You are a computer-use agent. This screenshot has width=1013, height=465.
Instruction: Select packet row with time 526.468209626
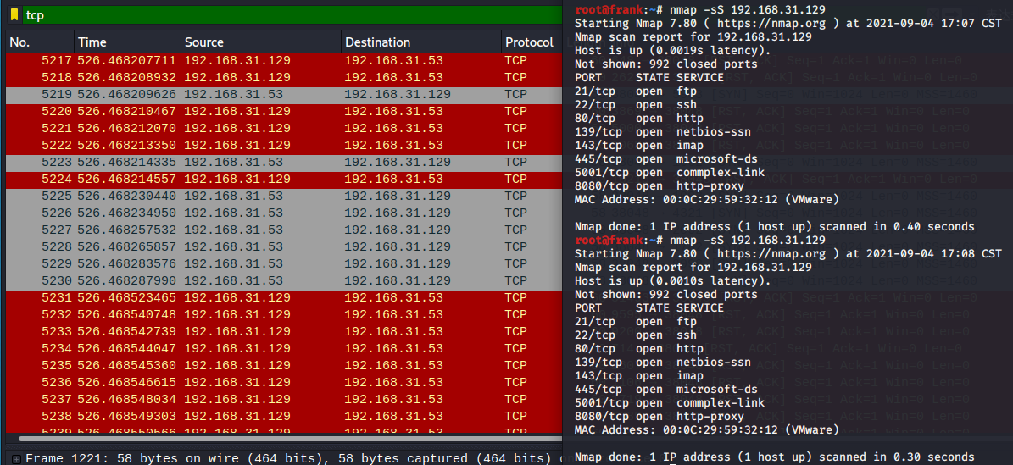(x=284, y=94)
